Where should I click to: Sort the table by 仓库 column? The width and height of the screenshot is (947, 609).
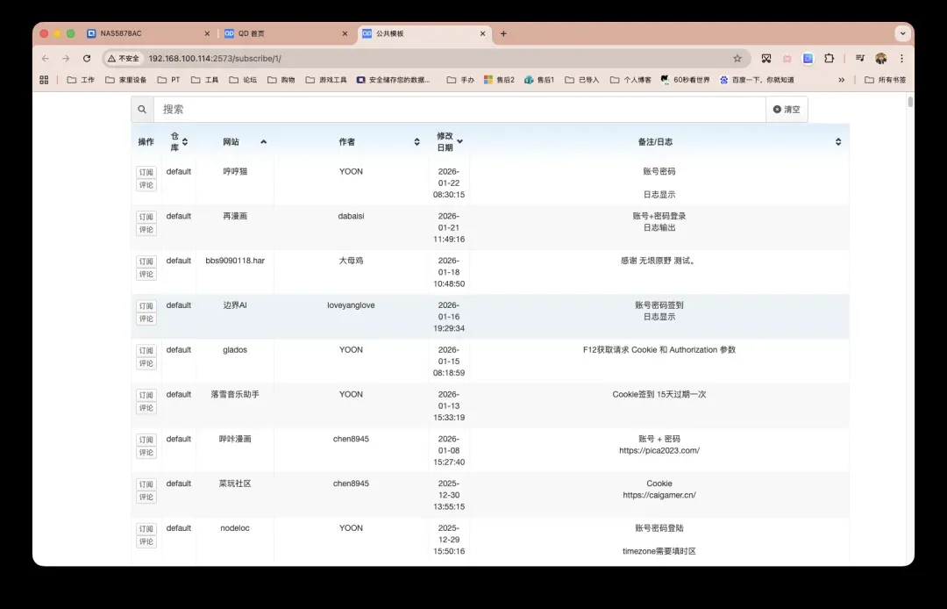click(x=184, y=141)
